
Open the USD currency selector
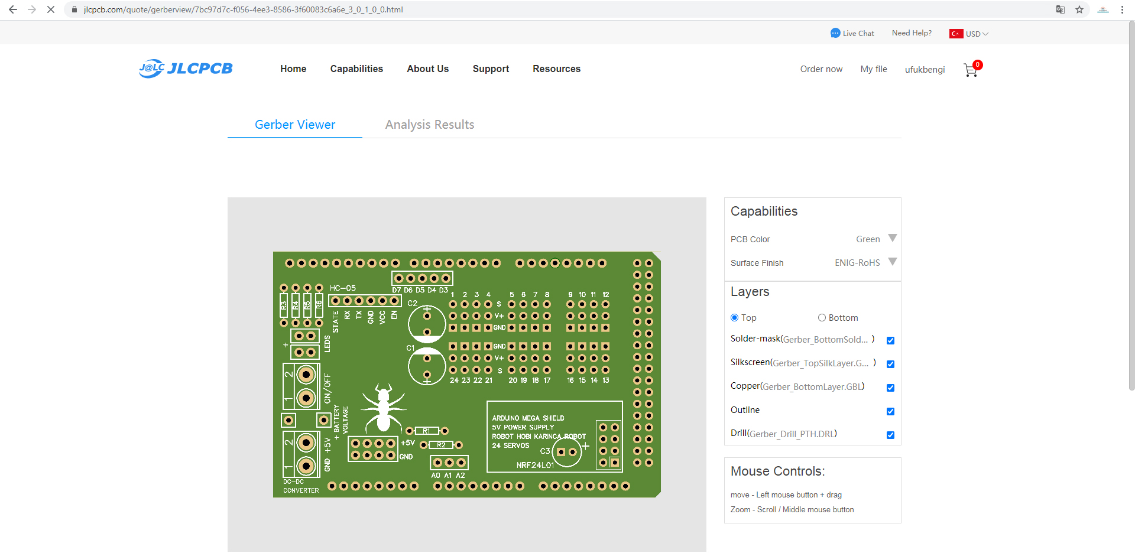976,34
